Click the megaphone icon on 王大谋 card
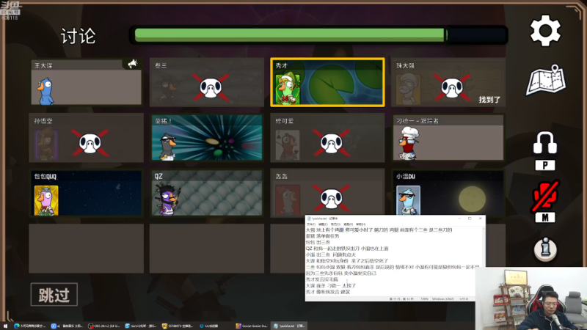Viewport: 587px width, 330px height. tap(132, 64)
